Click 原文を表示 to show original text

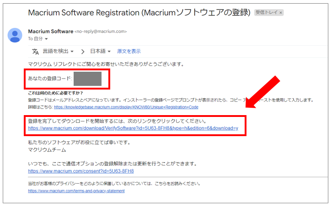(129, 52)
